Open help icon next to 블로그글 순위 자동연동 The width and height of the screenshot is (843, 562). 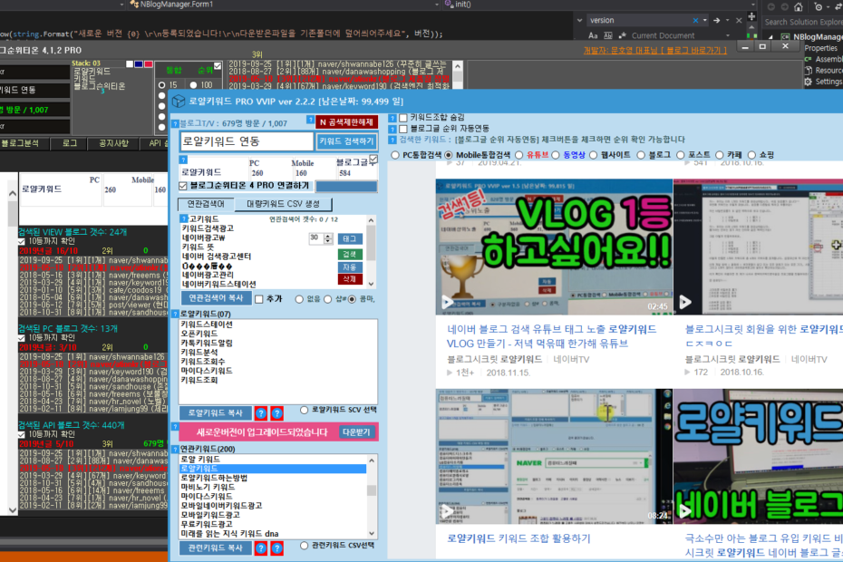coord(392,129)
